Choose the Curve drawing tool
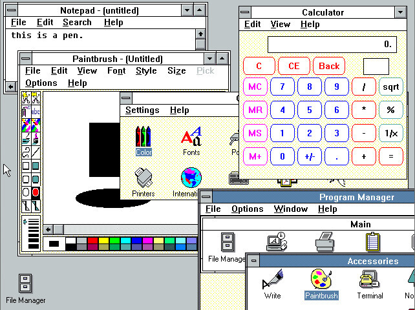The image size is (415, 310). [26, 152]
